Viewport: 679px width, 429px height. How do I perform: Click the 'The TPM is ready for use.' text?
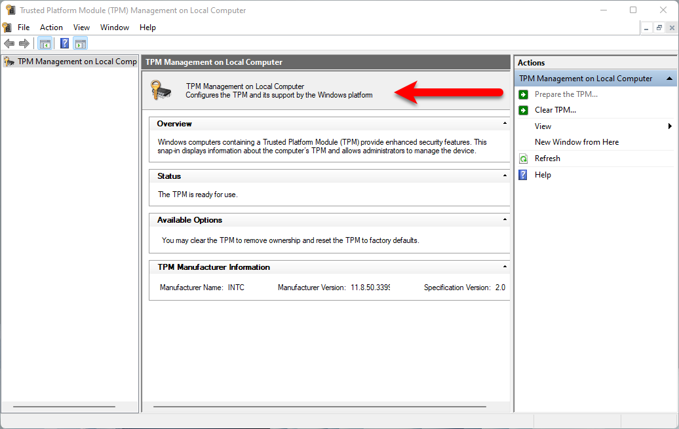pyautogui.click(x=197, y=195)
